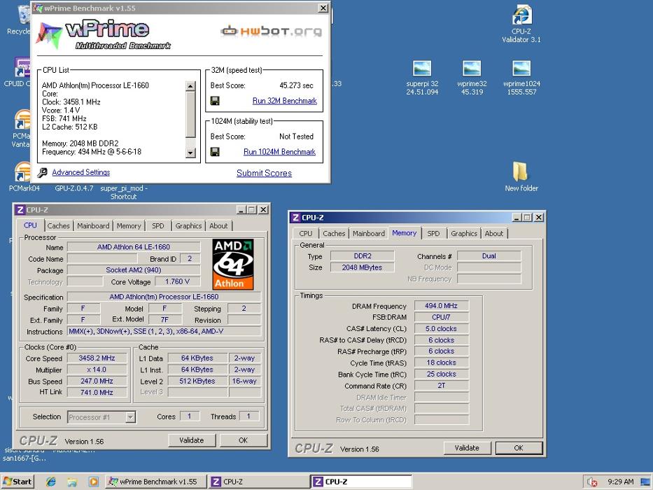653x490 pixels.
Task: Open the Processor #1 selection dropdown
Action: pyautogui.click(x=130, y=417)
